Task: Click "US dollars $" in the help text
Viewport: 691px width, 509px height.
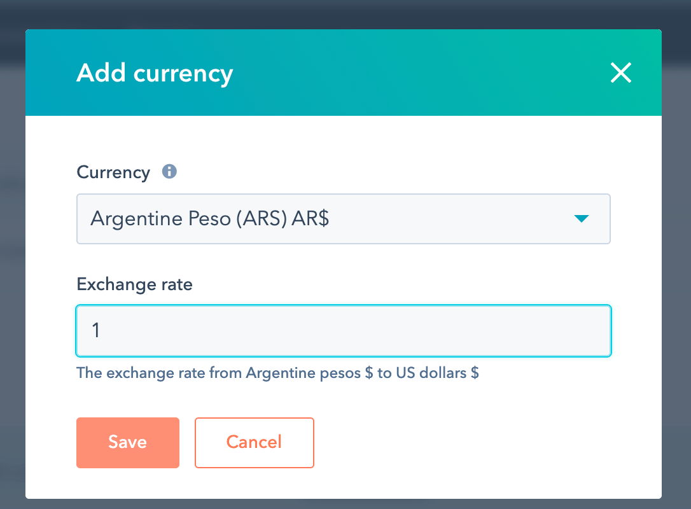Action: click(x=437, y=373)
